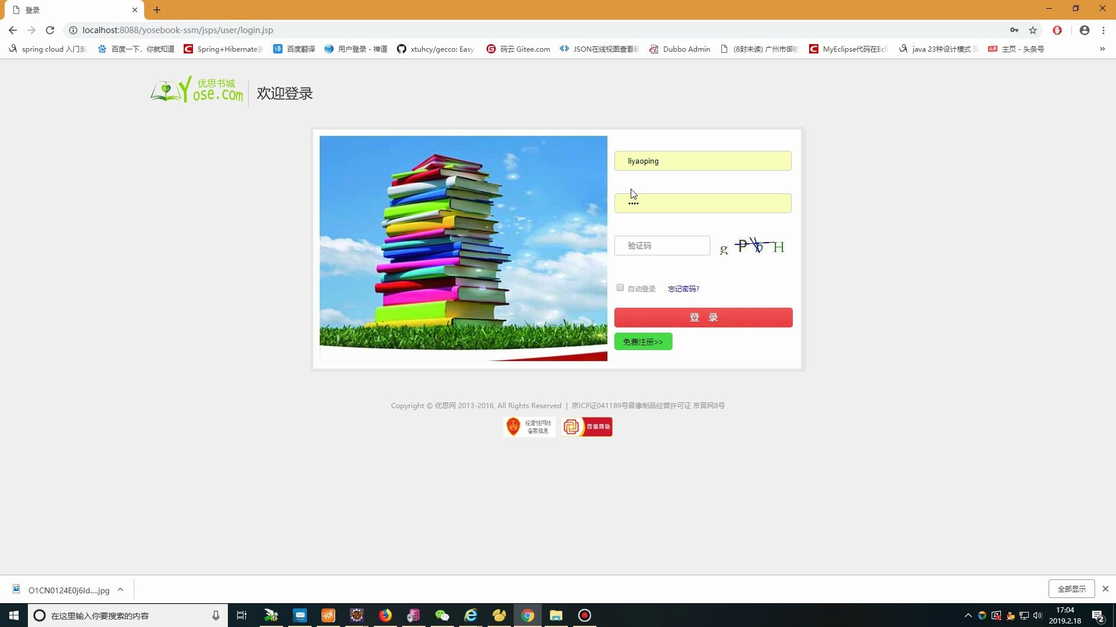Open the volume control in tray
This screenshot has width=1116, height=627.
1038,615
